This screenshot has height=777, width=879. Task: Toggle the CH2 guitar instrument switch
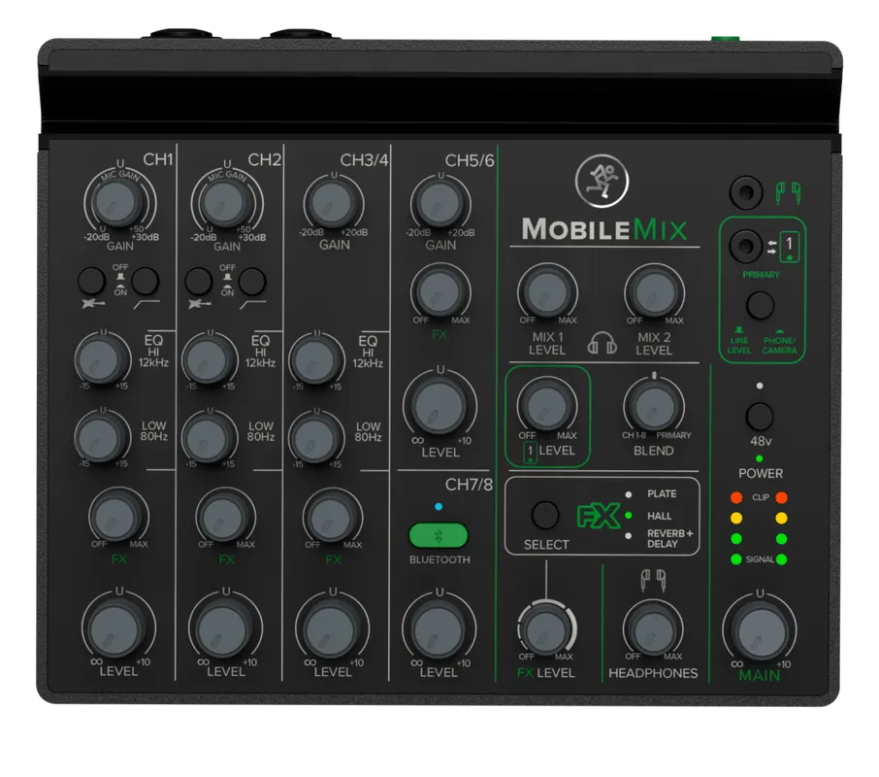(199, 281)
